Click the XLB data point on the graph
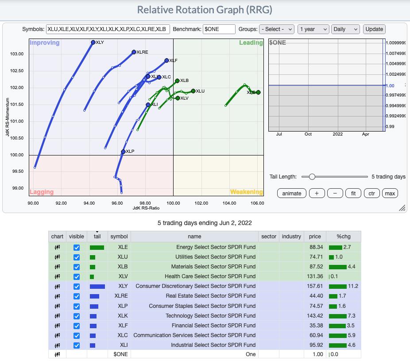 click(177, 81)
